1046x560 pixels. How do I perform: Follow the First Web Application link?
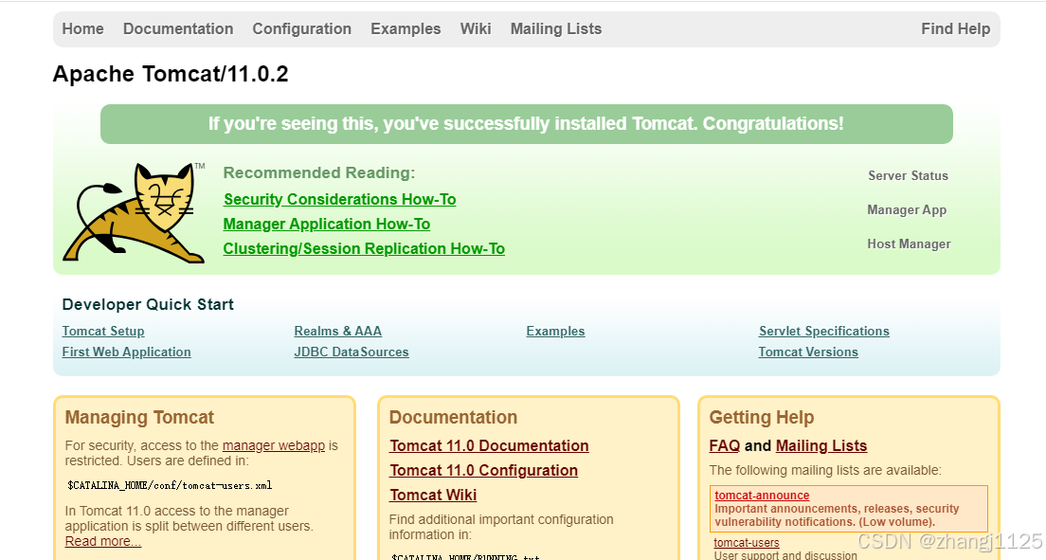126,352
